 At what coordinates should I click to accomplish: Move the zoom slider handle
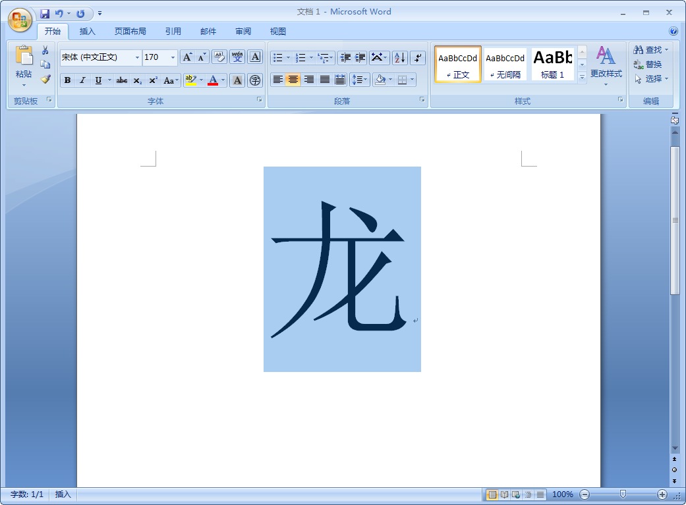click(623, 494)
